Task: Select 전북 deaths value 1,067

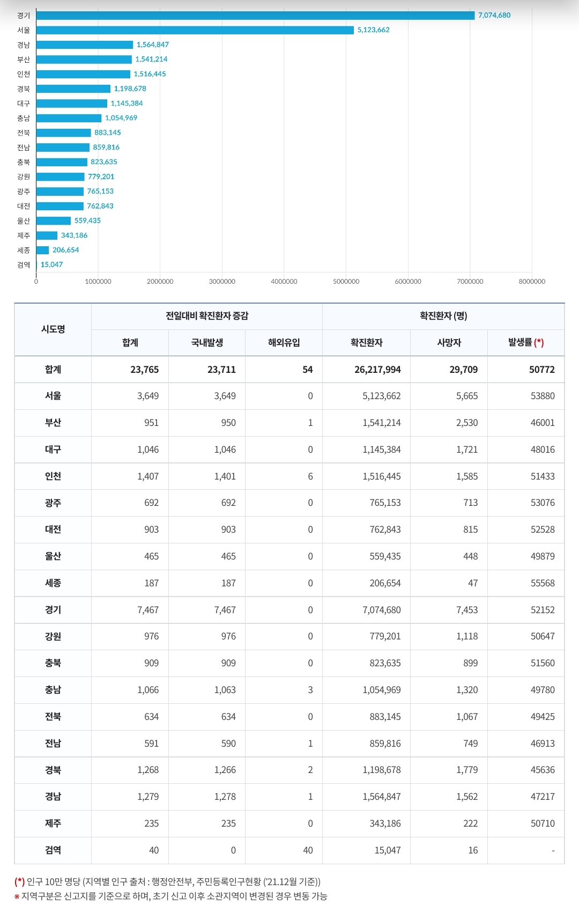Action: point(467,717)
